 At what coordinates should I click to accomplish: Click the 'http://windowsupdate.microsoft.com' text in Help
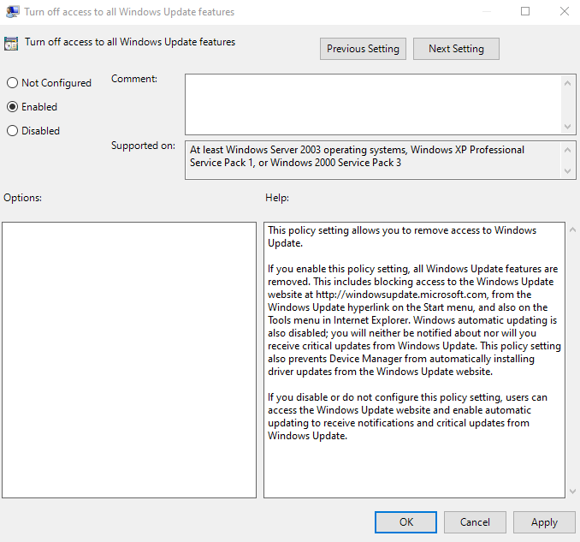pos(401,295)
